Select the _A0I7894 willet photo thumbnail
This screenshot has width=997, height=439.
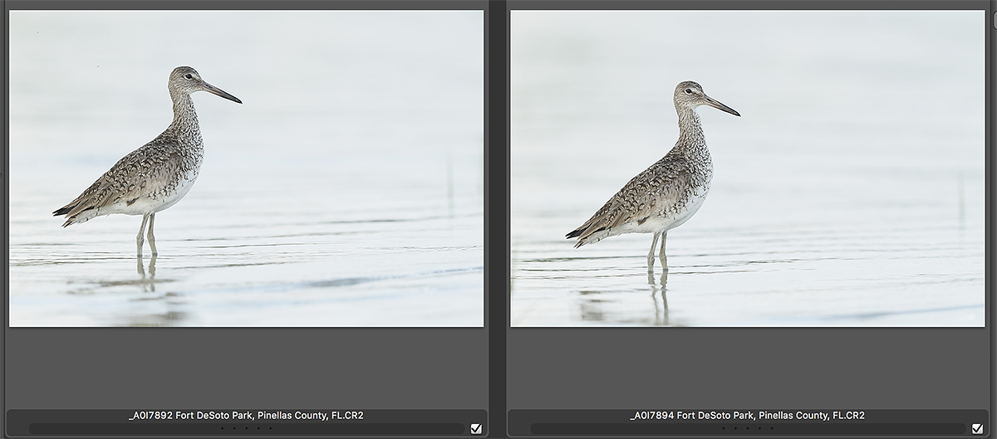pyautogui.click(x=747, y=168)
